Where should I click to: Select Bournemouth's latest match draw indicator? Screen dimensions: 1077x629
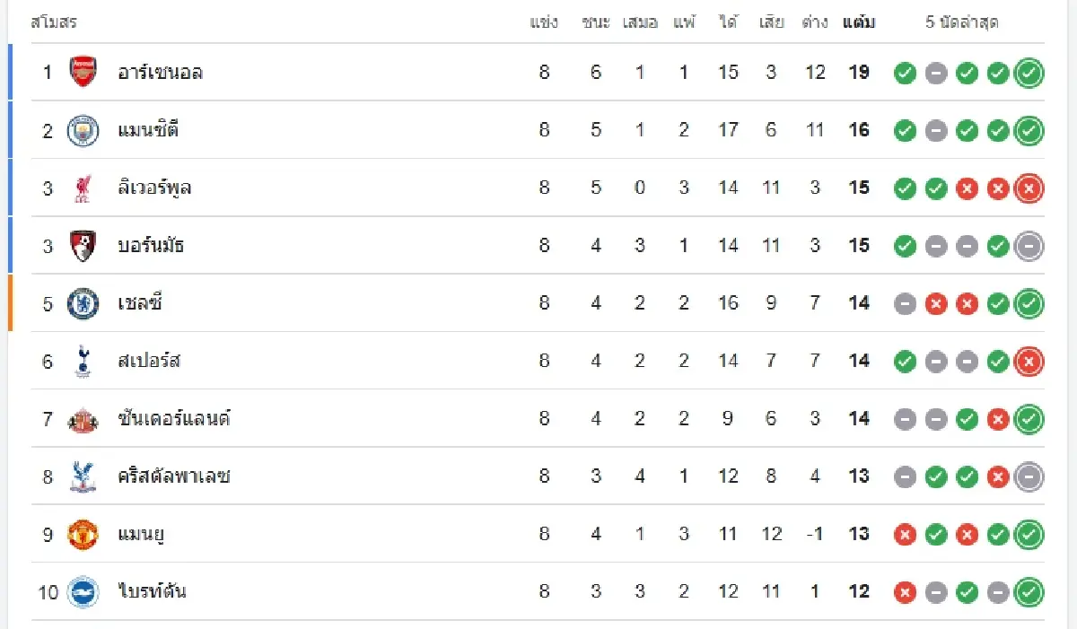point(1029,245)
